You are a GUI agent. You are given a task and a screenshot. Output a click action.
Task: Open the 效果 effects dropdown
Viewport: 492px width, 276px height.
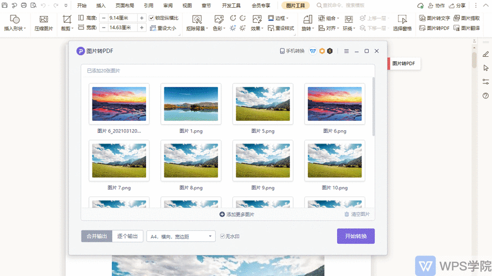coord(256,28)
